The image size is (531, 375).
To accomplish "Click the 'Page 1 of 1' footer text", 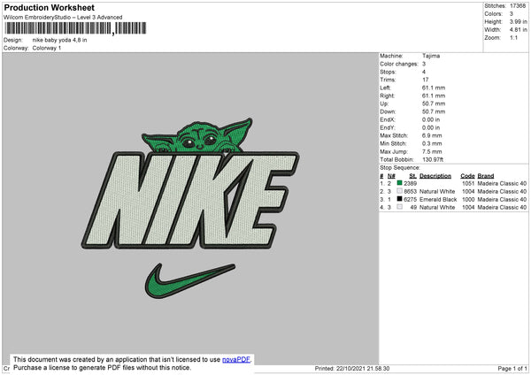I will pyautogui.click(x=512, y=368).
